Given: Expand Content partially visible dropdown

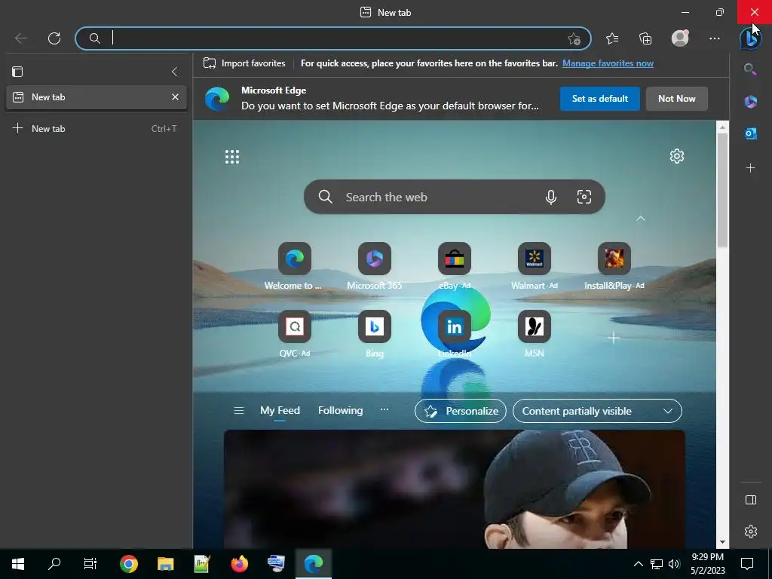Looking at the screenshot, I should coord(597,411).
